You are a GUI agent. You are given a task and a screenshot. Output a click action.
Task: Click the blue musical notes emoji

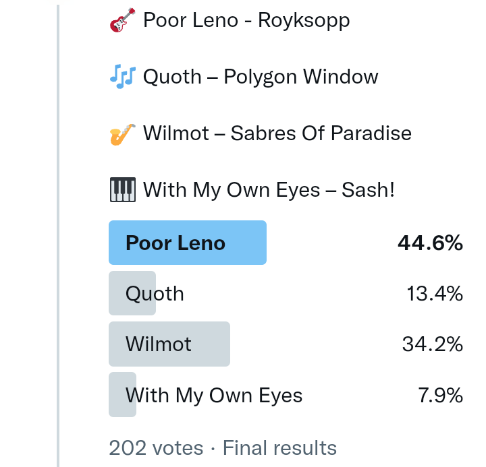[x=122, y=77]
